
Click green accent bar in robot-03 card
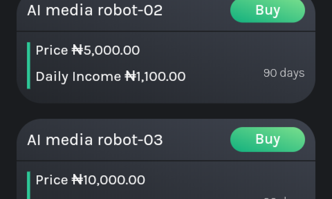[29, 186]
